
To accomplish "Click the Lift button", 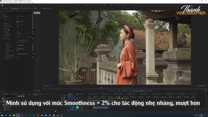I will point(134,91).
